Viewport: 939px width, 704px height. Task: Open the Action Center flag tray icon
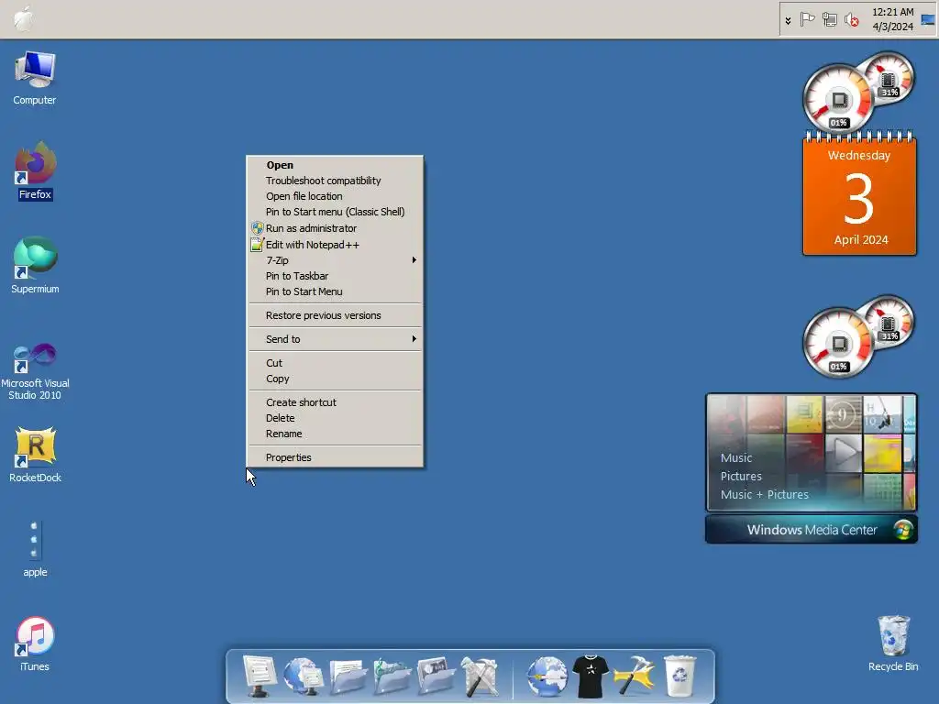coord(807,20)
